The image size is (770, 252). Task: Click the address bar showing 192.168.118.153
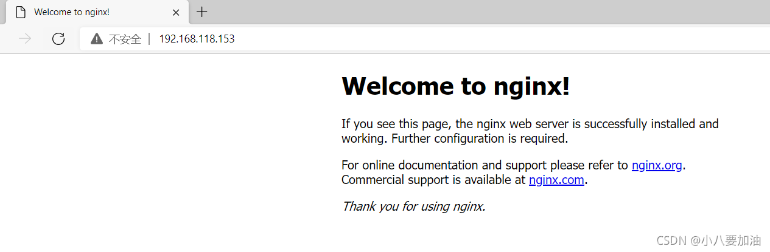(426, 39)
